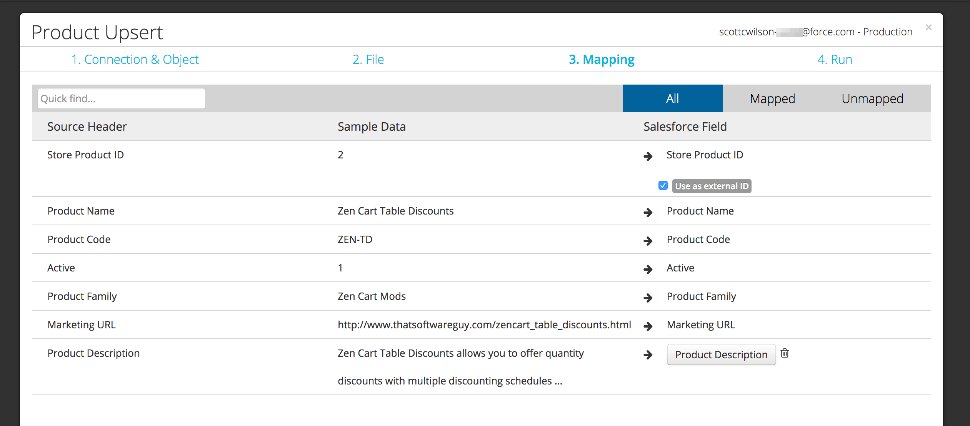This screenshot has width=970, height=426.
Task: Click the Store Product ID source header
Action: tap(85, 155)
